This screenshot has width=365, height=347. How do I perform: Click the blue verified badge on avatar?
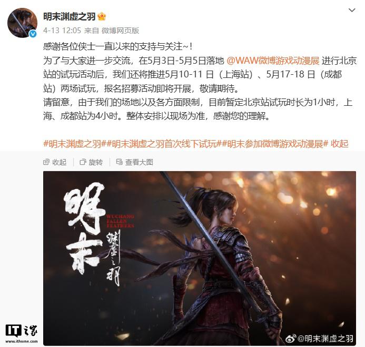(x=33, y=34)
